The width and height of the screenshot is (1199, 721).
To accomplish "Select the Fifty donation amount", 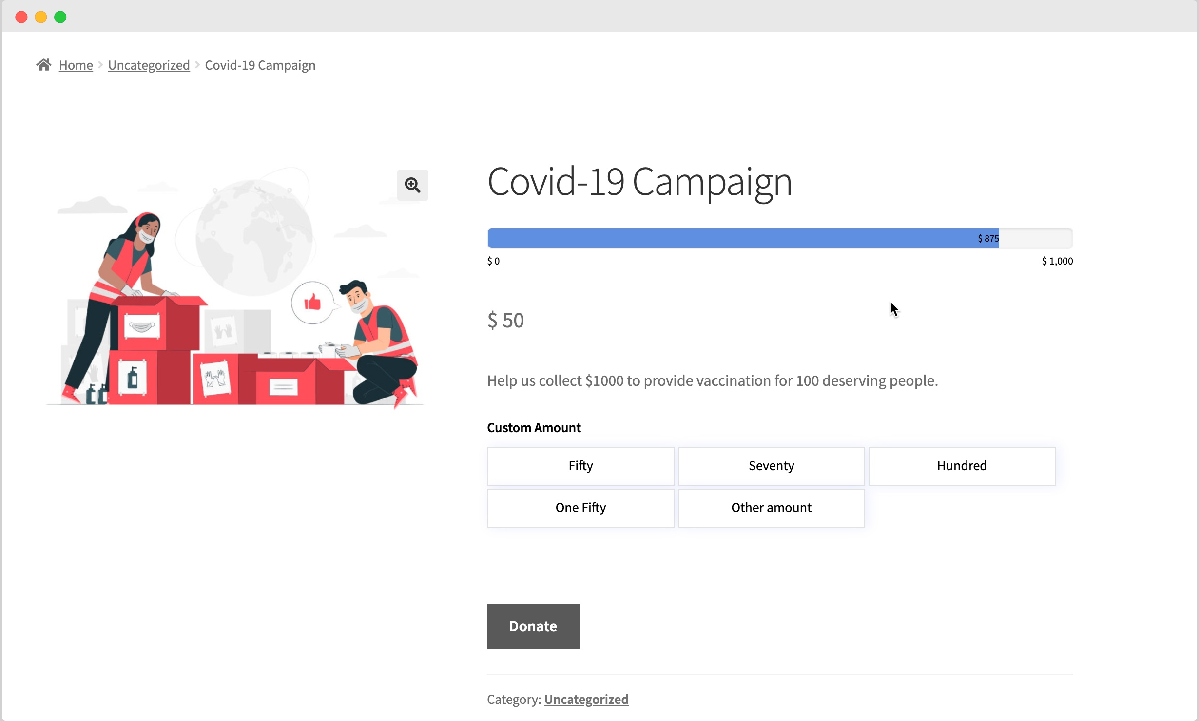I will (x=580, y=466).
